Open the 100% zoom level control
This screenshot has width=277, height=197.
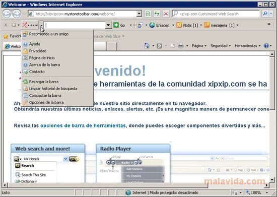[257, 192]
